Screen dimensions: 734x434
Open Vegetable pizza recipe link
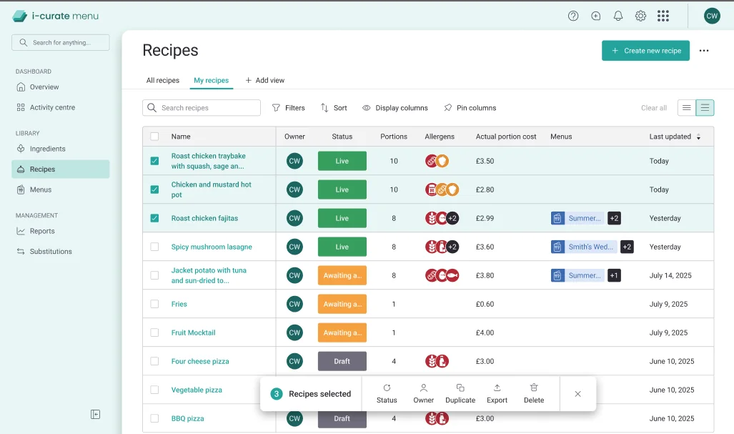click(197, 390)
